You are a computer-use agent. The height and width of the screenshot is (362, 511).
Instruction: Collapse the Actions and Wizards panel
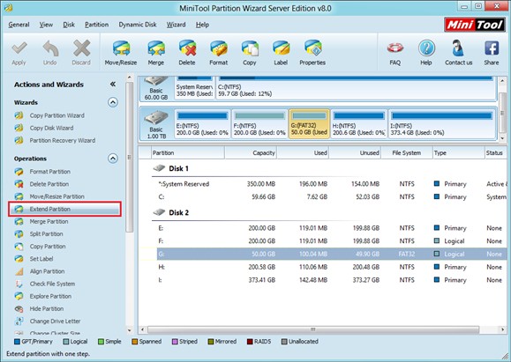click(x=113, y=85)
